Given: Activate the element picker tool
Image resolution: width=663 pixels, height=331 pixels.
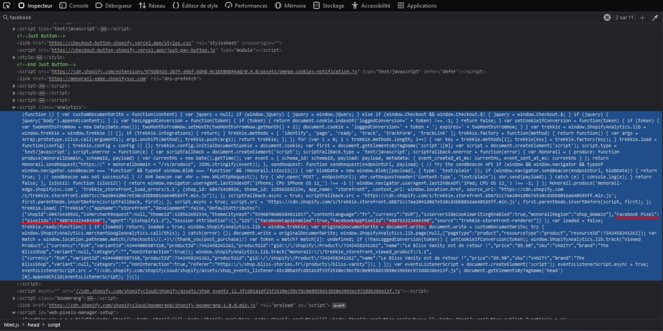Looking at the screenshot, I should [x=7, y=6].
